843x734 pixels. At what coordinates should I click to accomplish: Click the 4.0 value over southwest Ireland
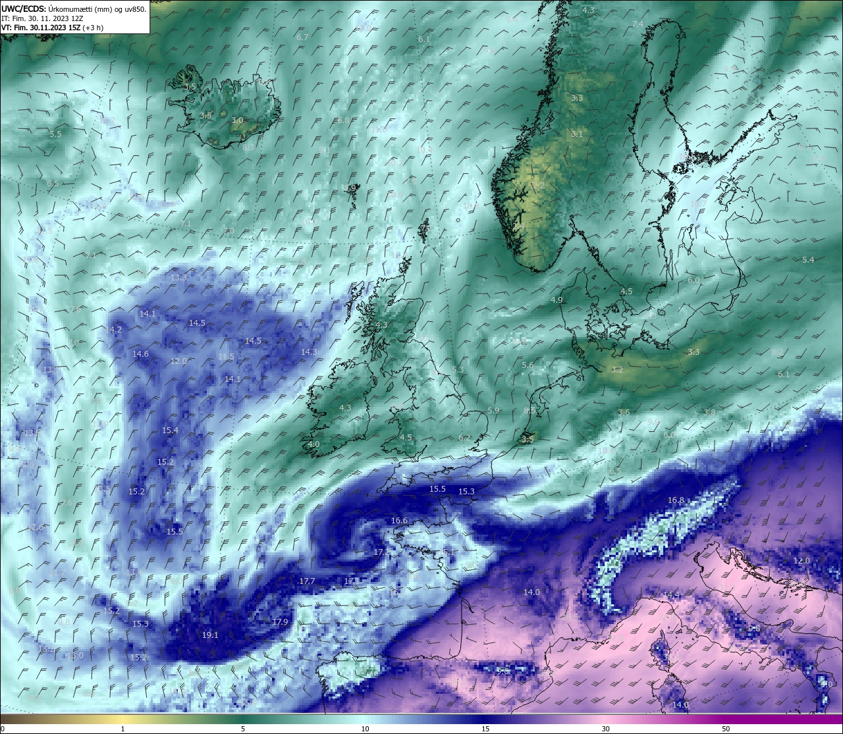313,444
